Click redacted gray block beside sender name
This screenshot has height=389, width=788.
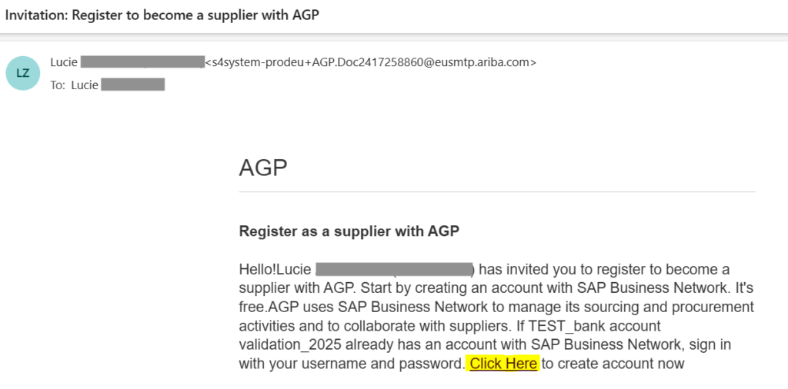click(142, 62)
